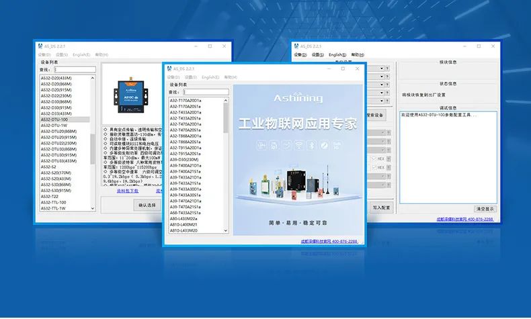The height and width of the screenshot is (319, 531).
Task: Click the 确认选择 button in the left window
Action: click(x=147, y=206)
